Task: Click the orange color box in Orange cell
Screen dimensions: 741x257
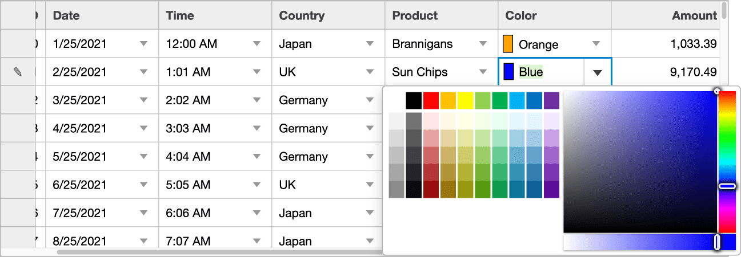Action: [508, 44]
